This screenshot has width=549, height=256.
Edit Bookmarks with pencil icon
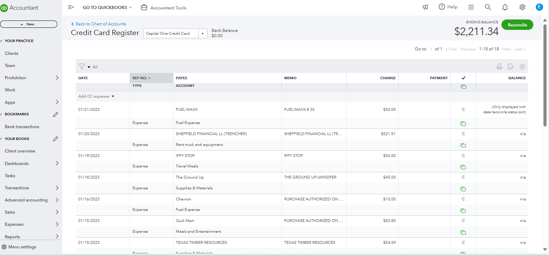55,114
